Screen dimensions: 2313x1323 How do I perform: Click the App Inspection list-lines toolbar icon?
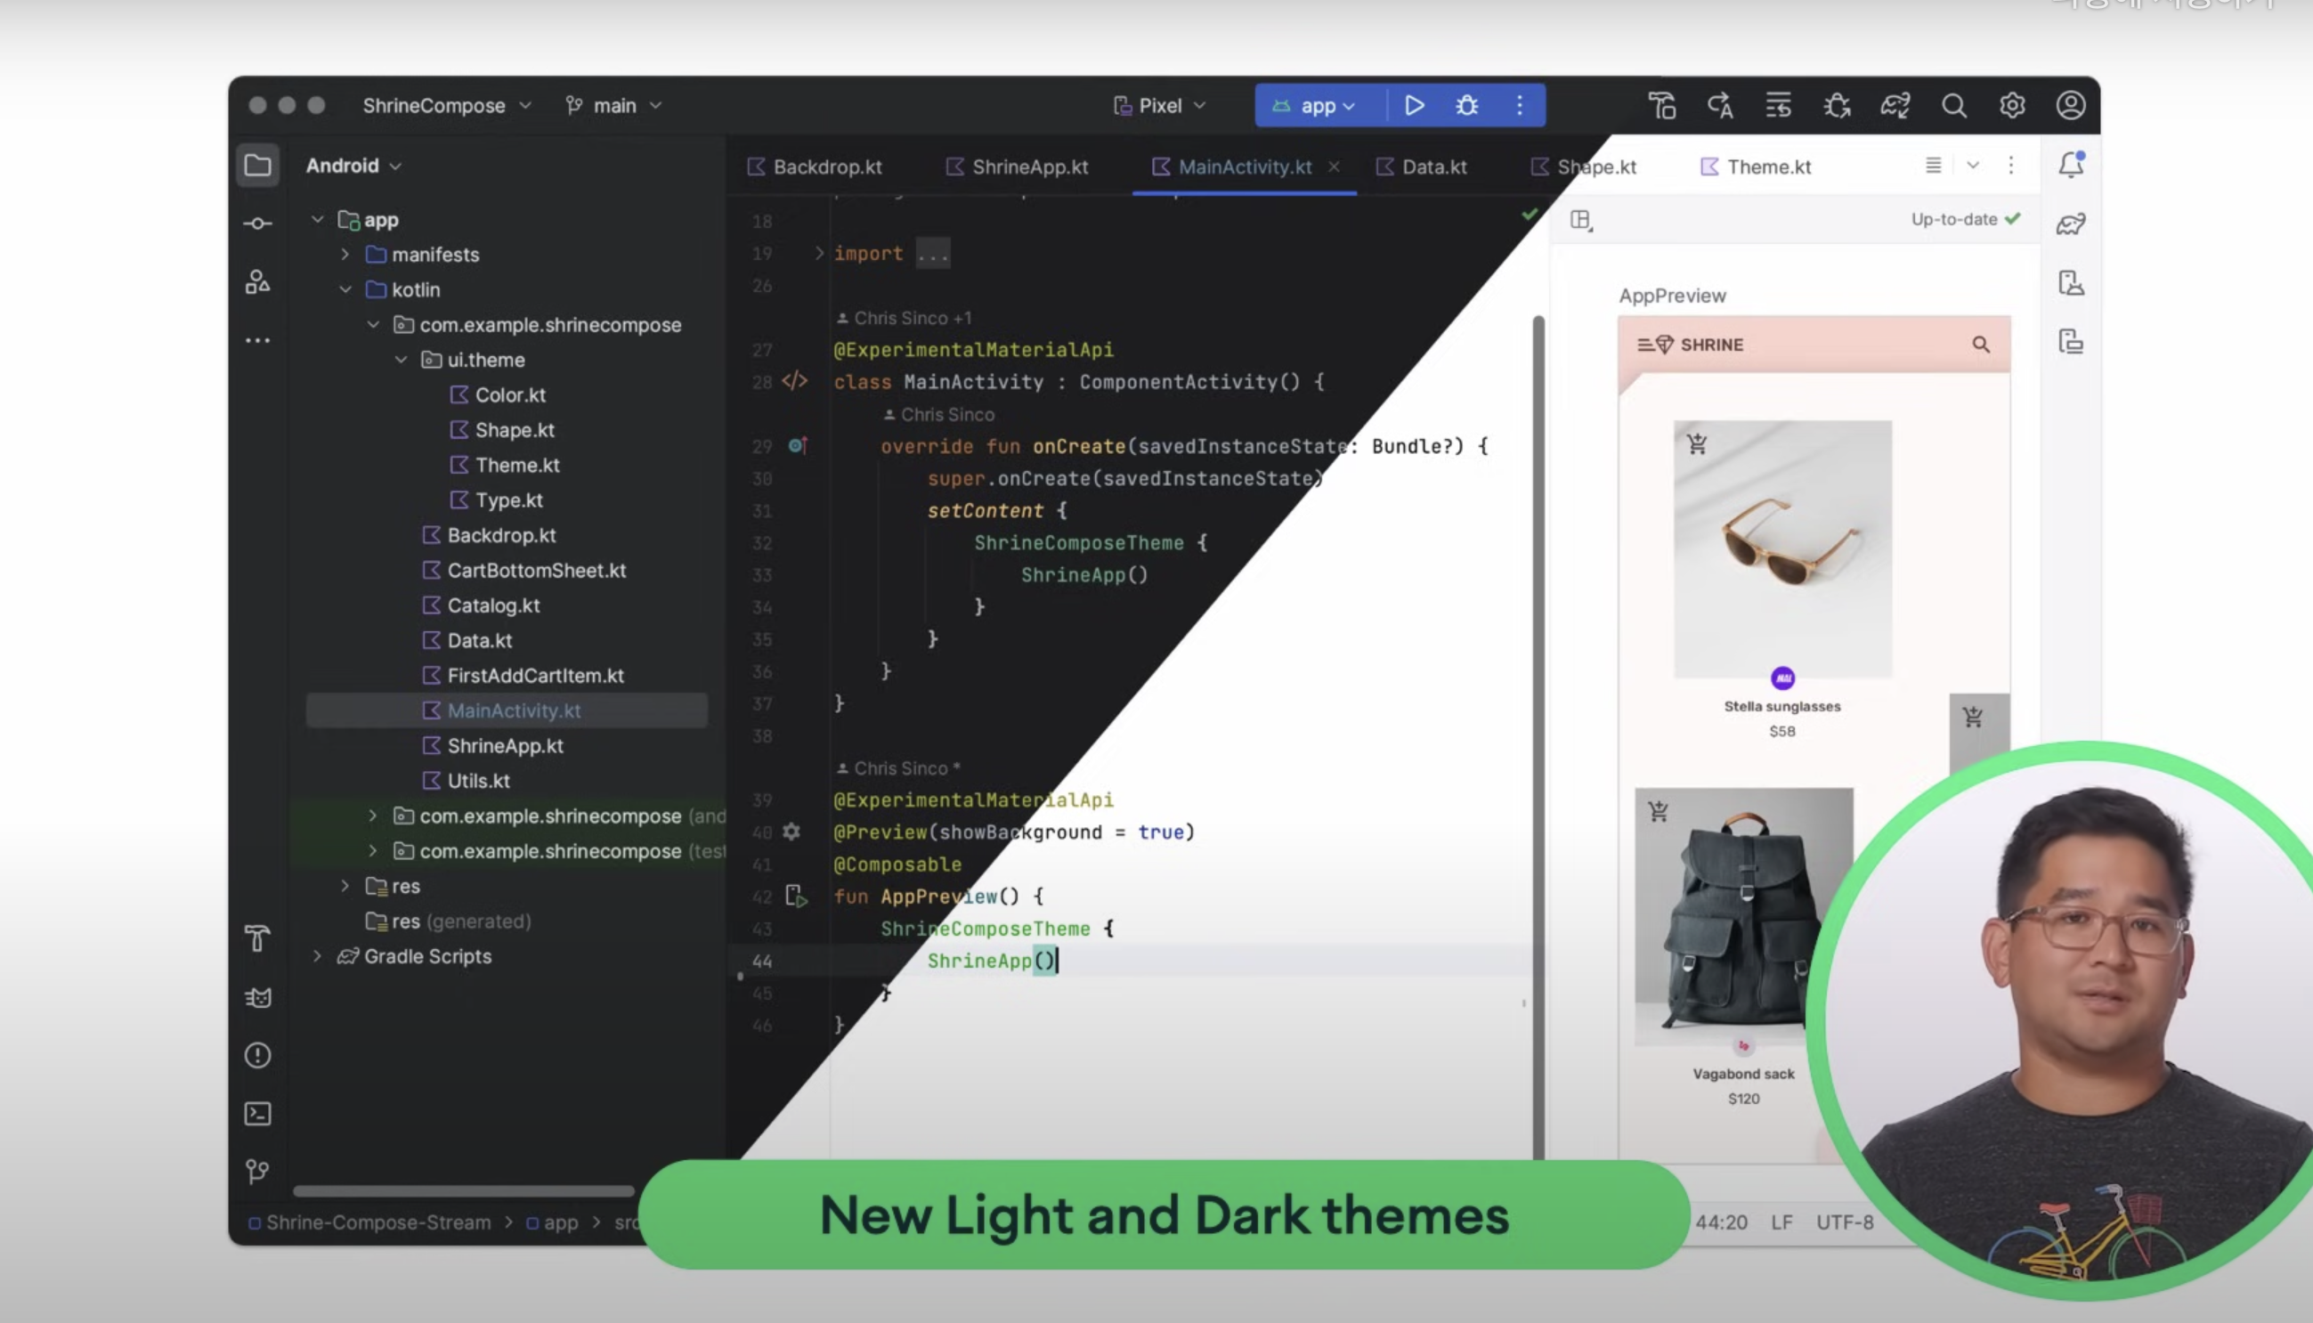tap(1778, 105)
